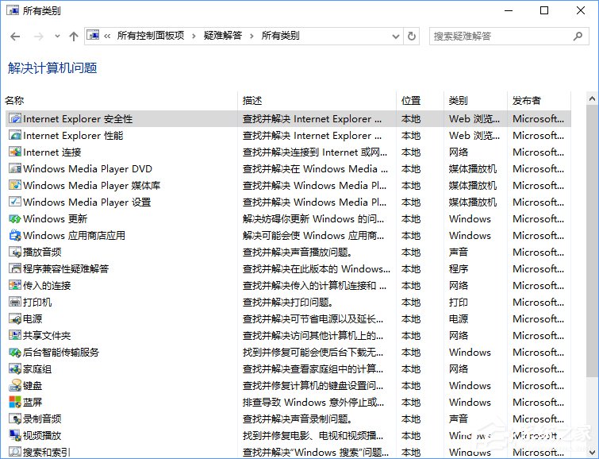Image resolution: width=599 pixels, height=459 pixels.
Task: Click 电源 category cell in 电源 row
Action: 459,318
